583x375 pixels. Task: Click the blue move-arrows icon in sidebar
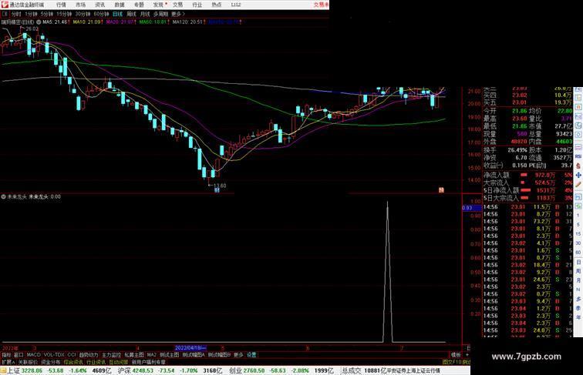click(x=578, y=175)
